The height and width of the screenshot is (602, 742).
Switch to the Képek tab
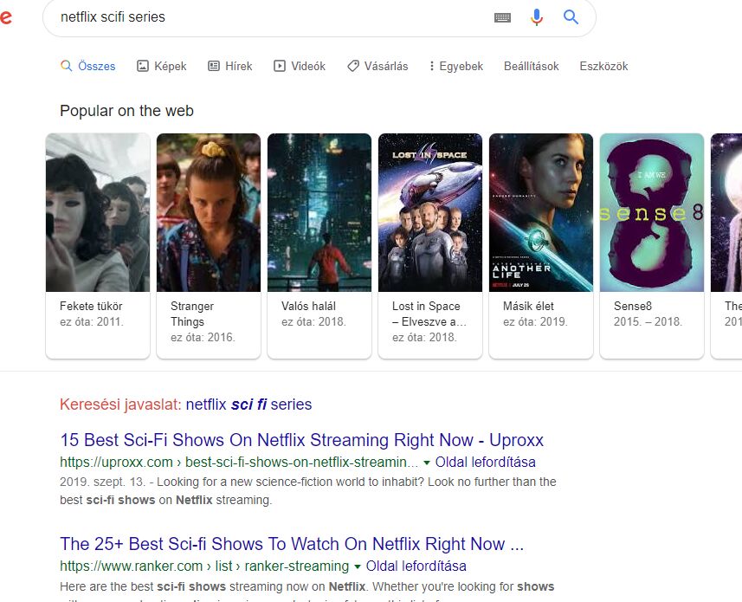[161, 66]
